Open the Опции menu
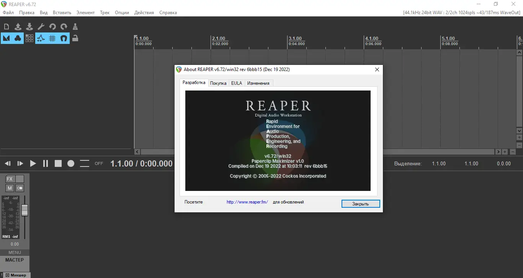The width and height of the screenshot is (523, 278). [122, 13]
